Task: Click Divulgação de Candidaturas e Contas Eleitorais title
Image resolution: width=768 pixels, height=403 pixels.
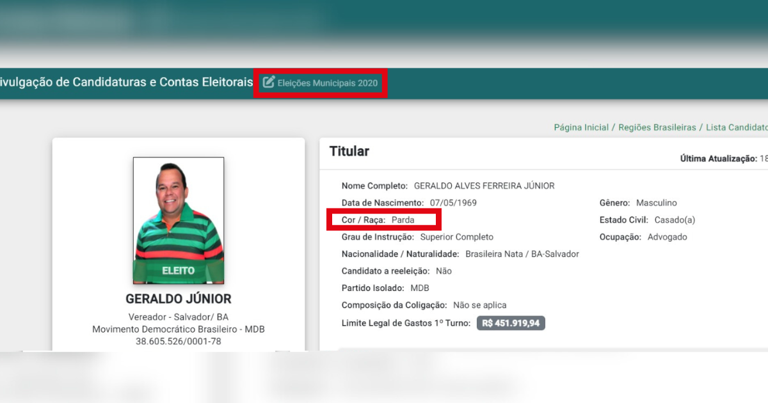Action: pyautogui.click(x=126, y=82)
